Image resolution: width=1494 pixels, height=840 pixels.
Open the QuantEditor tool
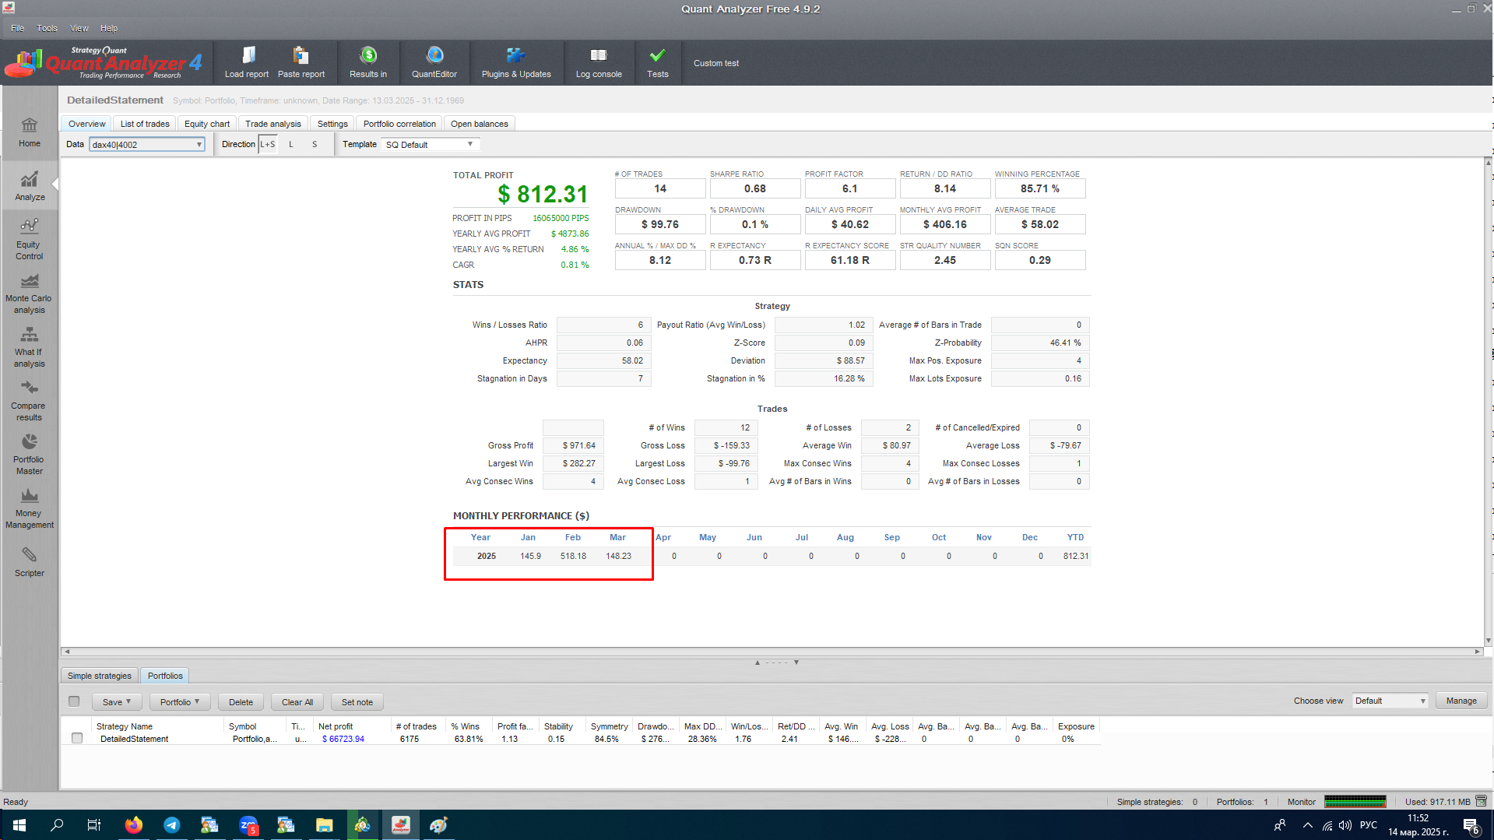(434, 62)
